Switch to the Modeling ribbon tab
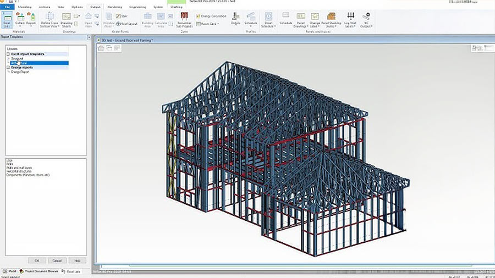Viewport: 495px width, 278px height. [25, 7]
